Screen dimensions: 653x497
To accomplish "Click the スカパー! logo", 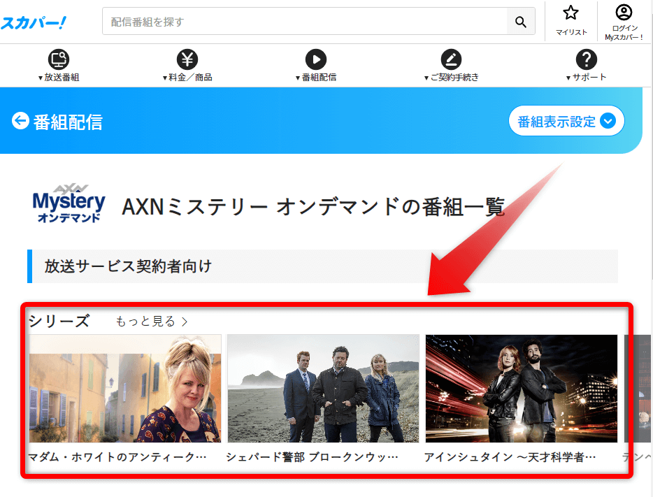I will click(x=34, y=22).
